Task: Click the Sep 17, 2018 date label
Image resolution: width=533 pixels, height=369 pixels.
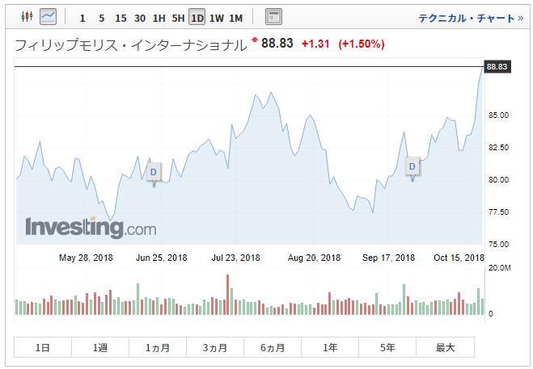Action: pos(389,258)
